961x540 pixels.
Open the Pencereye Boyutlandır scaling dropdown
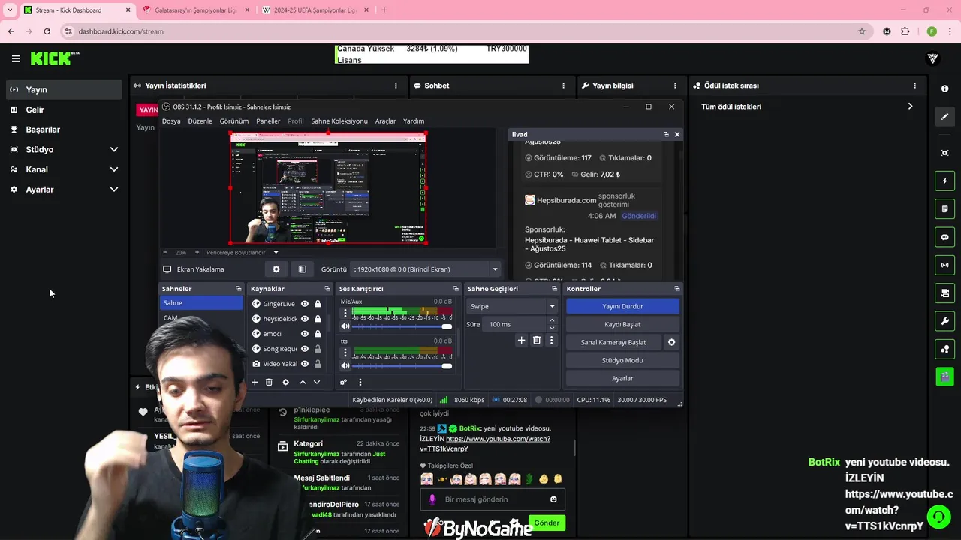(243, 253)
